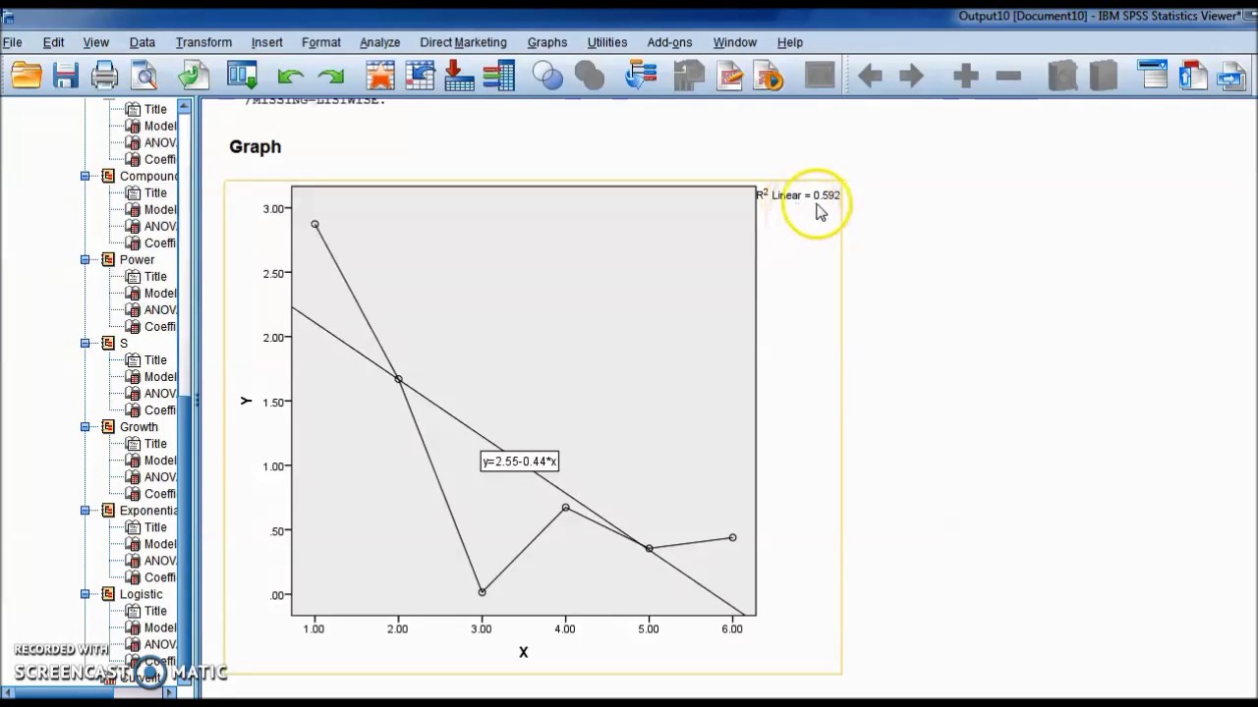Collapse the Logistic node in the outline
This screenshot has width=1258, height=707.
[86, 594]
